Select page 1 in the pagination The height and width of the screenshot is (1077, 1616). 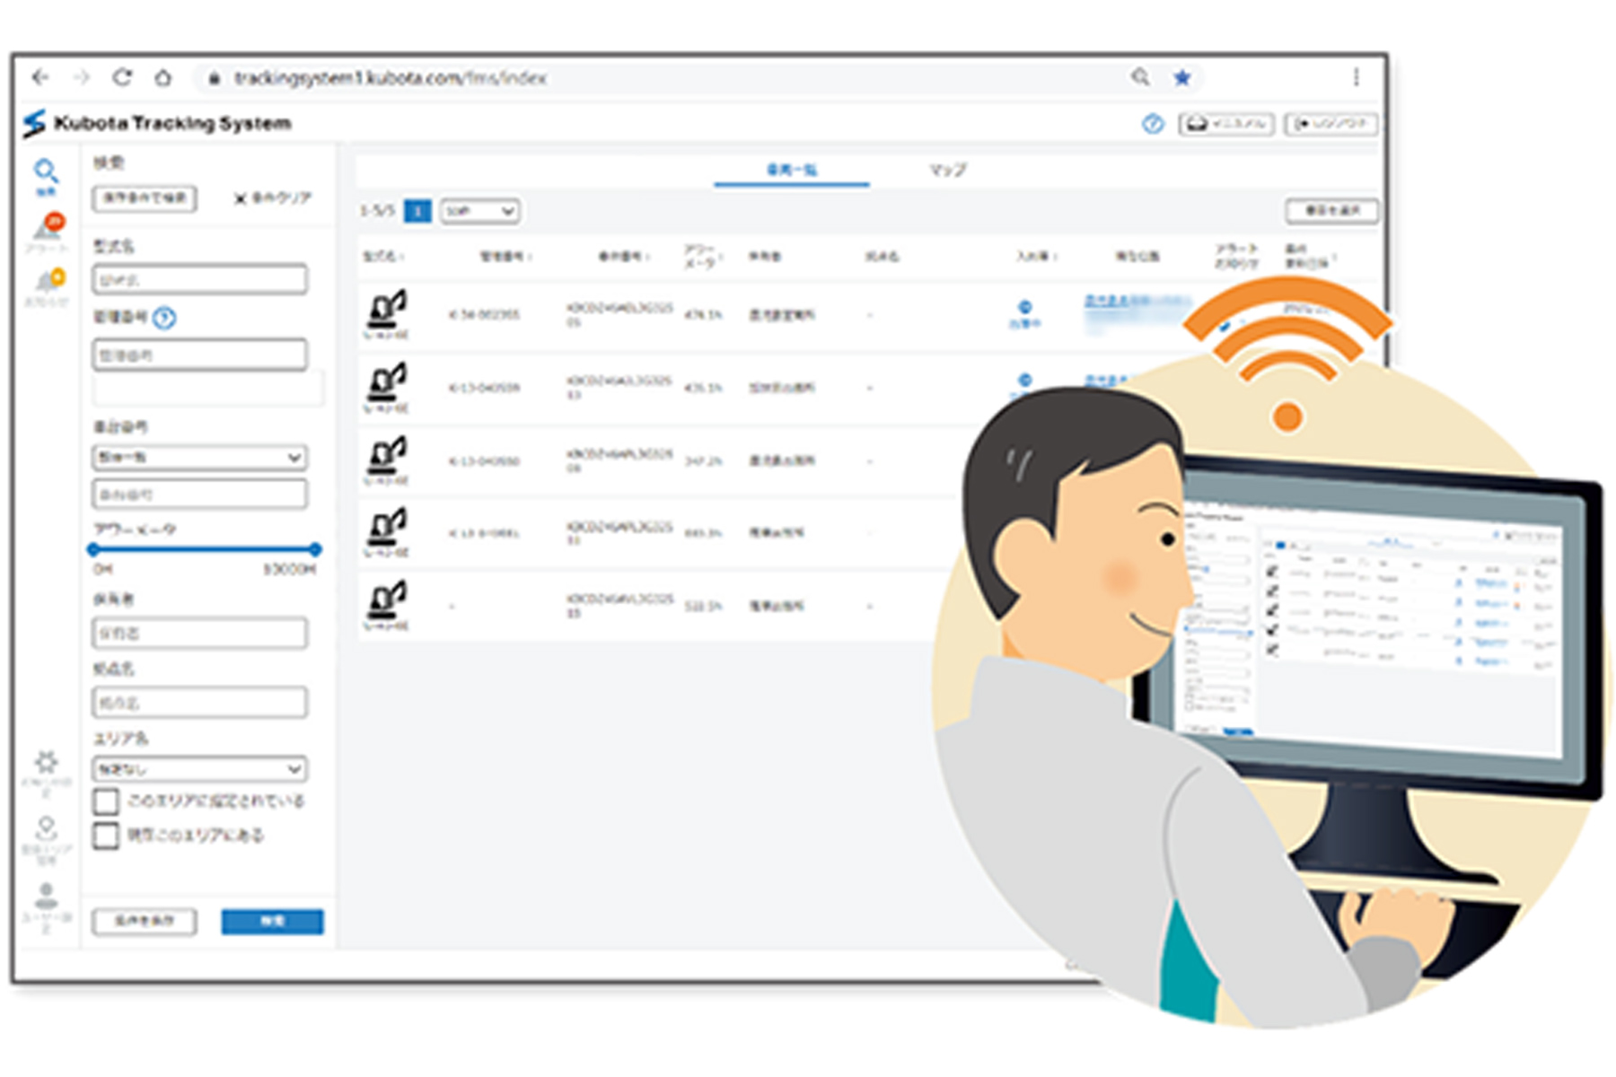tap(417, 211)
